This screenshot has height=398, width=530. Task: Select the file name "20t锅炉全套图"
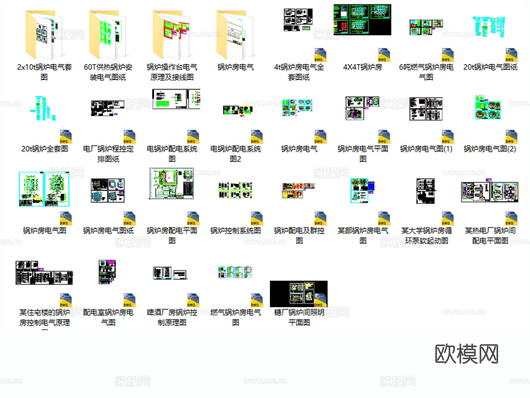click(44, 149)
